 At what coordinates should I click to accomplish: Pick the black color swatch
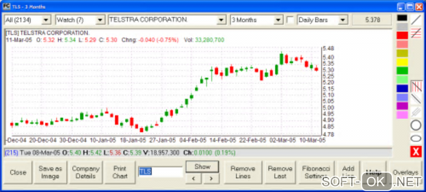click(402, 18)
